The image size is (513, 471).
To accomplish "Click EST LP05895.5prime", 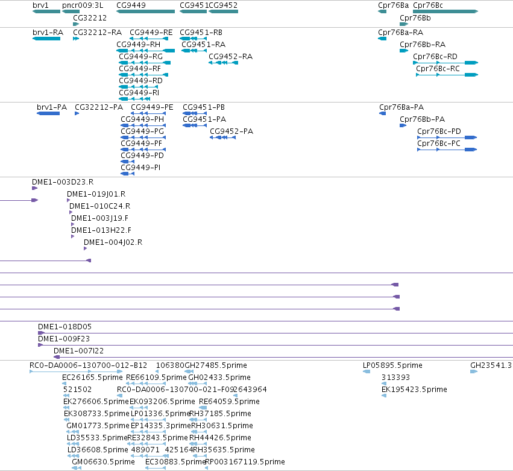I will pyautogui.click(x=392, y=365).
